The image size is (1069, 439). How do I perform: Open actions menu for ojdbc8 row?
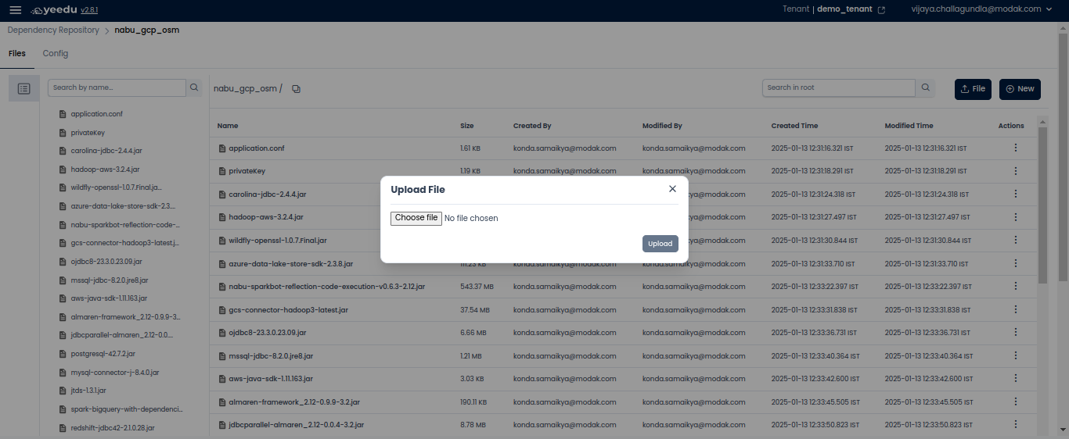pyautogui.click(x=1016, y=333)
